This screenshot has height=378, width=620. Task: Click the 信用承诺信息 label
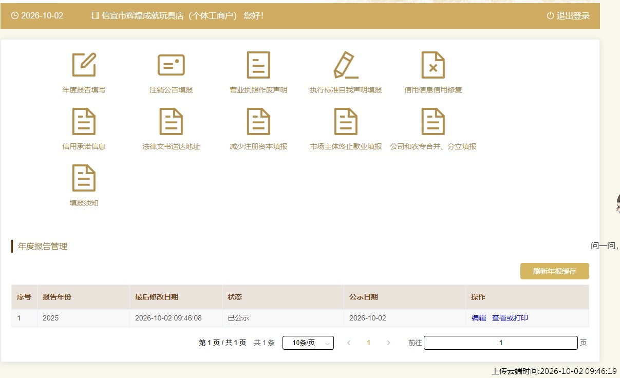(x=84, y=146)
